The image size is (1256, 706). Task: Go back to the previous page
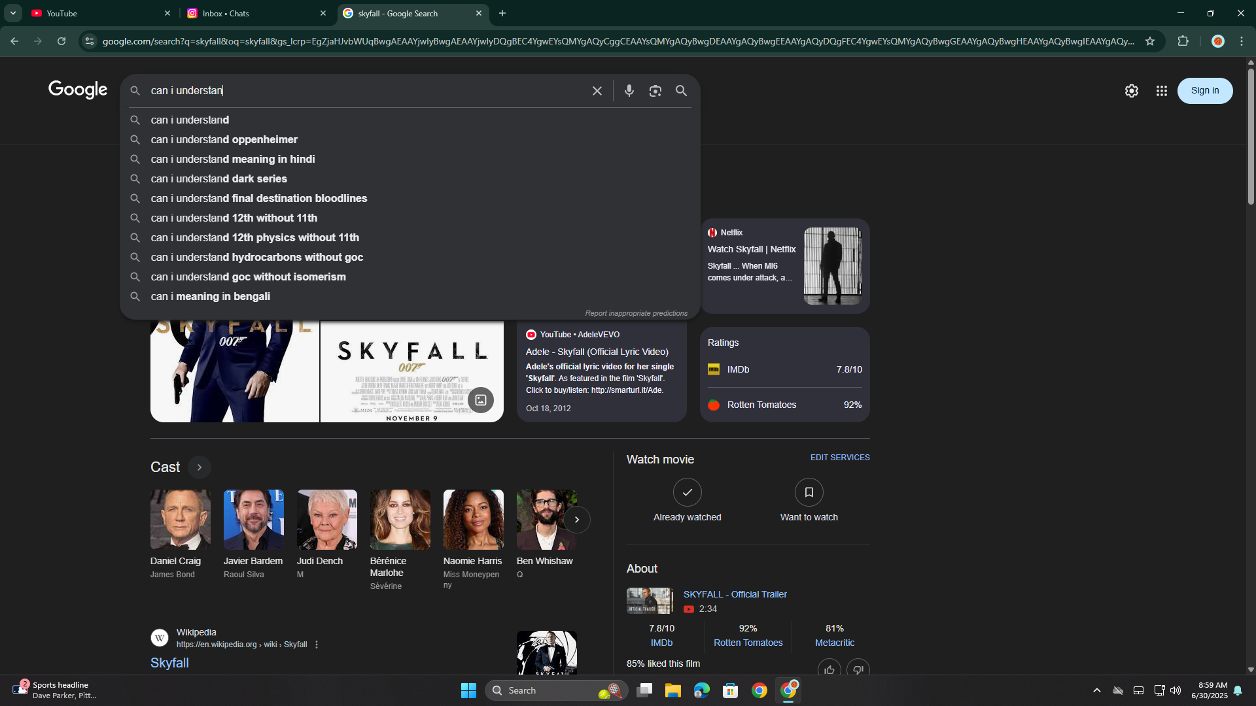click(x=14, y=41)
